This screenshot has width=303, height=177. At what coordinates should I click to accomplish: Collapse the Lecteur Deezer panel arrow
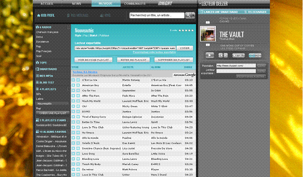pyautogui.click(x=200, y=4)
